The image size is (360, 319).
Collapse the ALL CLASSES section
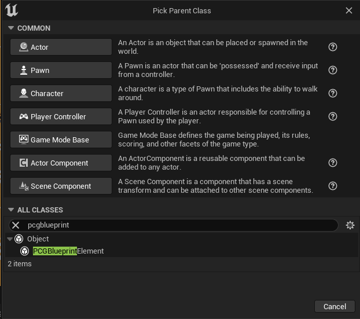(x=11, y=210)
